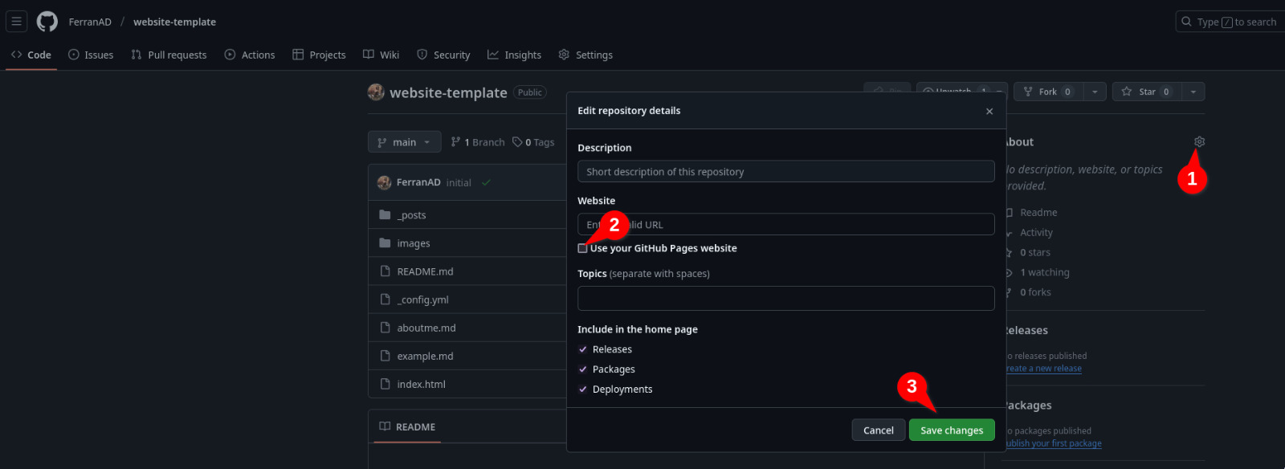Close the Edit repository details dialog

point(989,111)
